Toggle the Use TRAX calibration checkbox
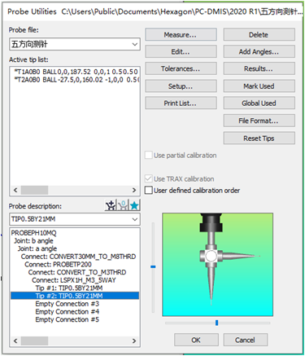Viewport: 305px width, 356px height. 149,178
